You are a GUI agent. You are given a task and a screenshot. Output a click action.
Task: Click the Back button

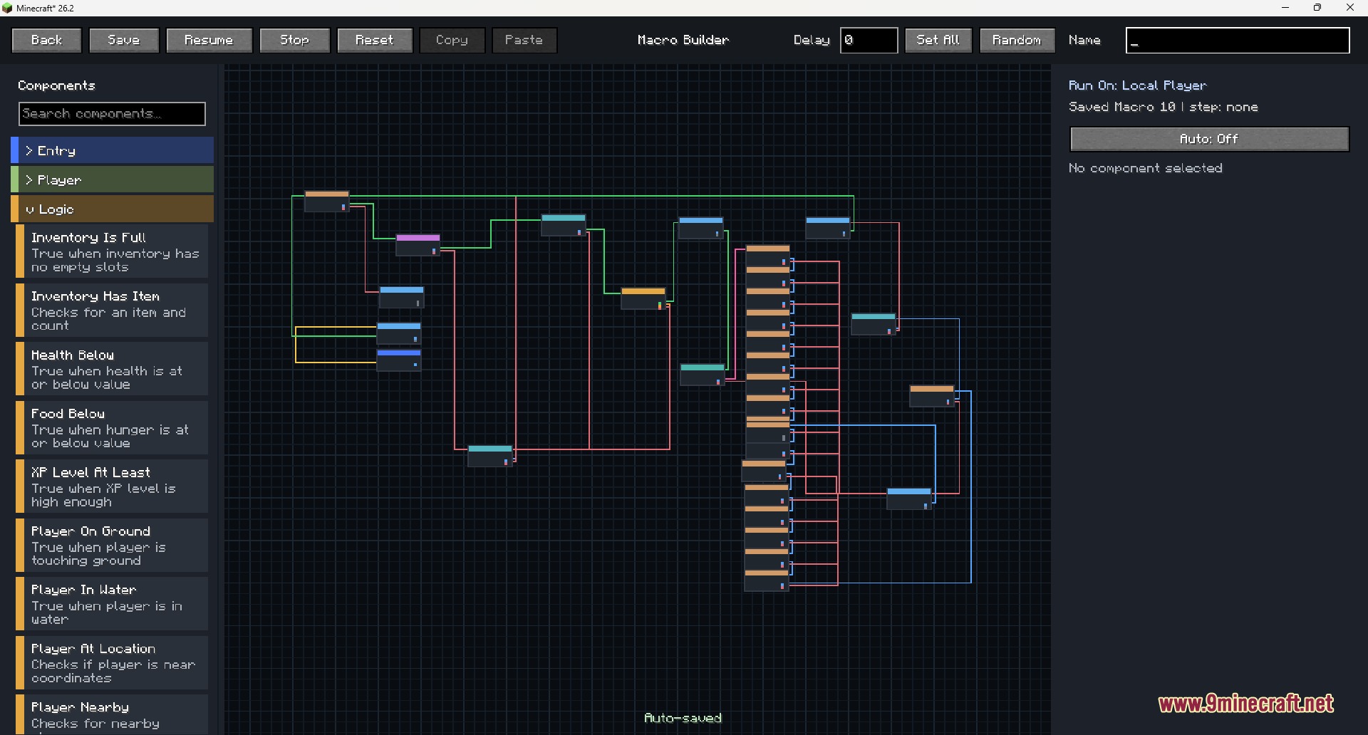coord(46,40)
